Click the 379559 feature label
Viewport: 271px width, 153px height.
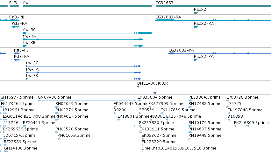pos(147,110)
